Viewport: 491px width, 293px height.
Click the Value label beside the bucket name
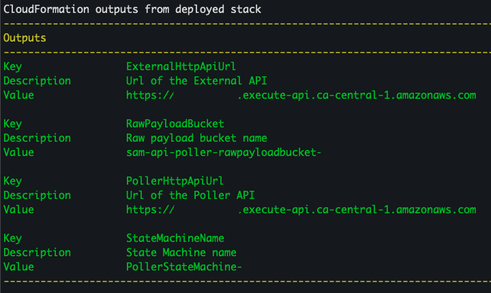[18, 153]
